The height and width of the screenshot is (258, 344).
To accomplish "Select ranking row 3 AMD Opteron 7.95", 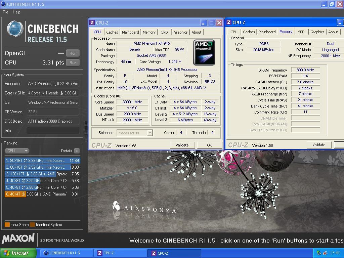I will pyautogui.click(x=42, y=174).
